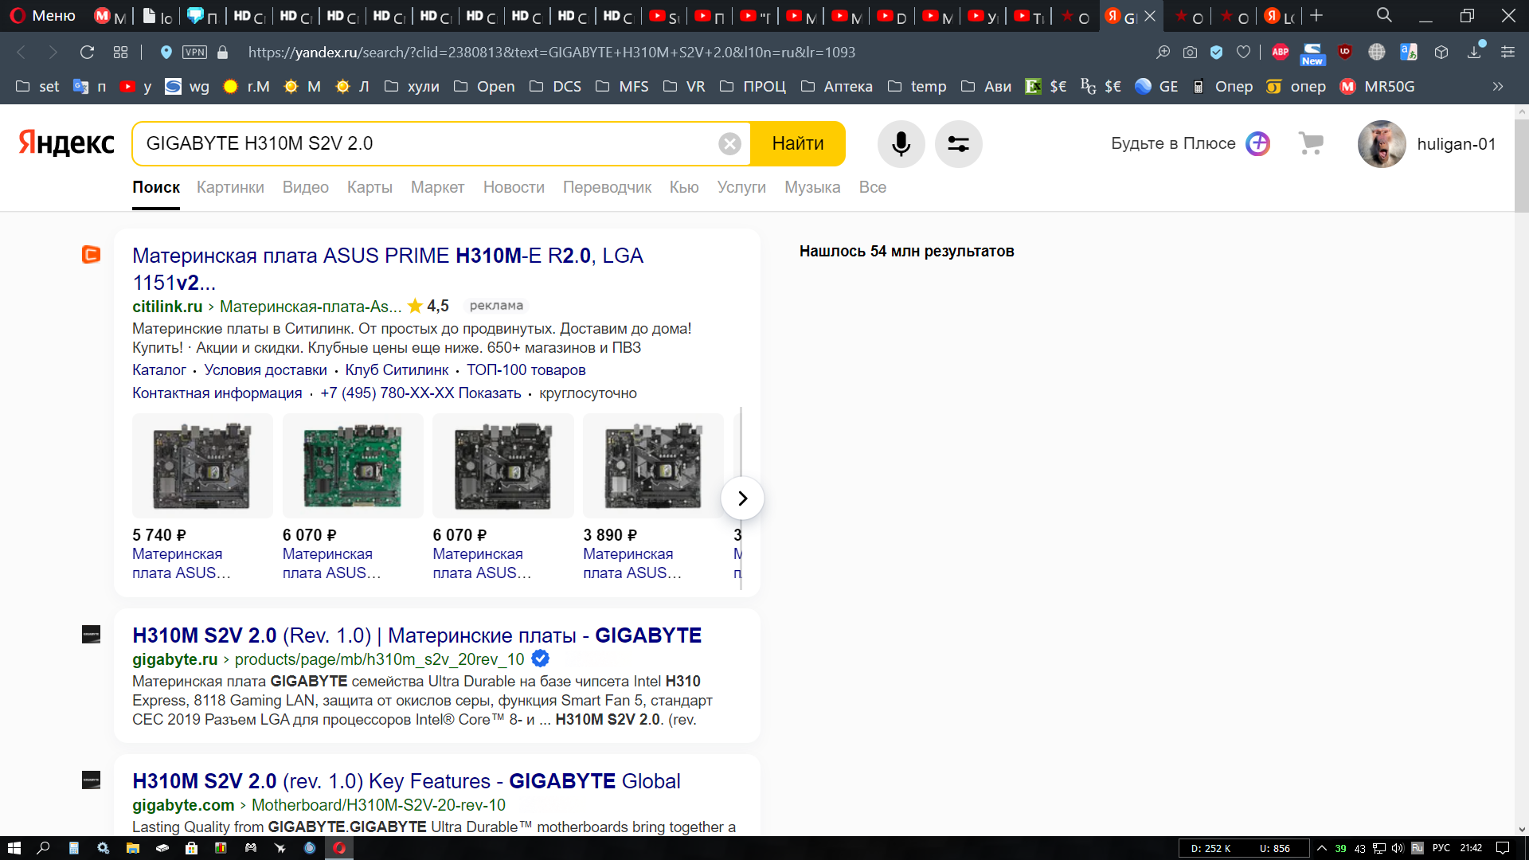The image size is (1529, 860).
Task: Toggle the uBlock Origin shield extension
Action: click(x=1345, y=53)
